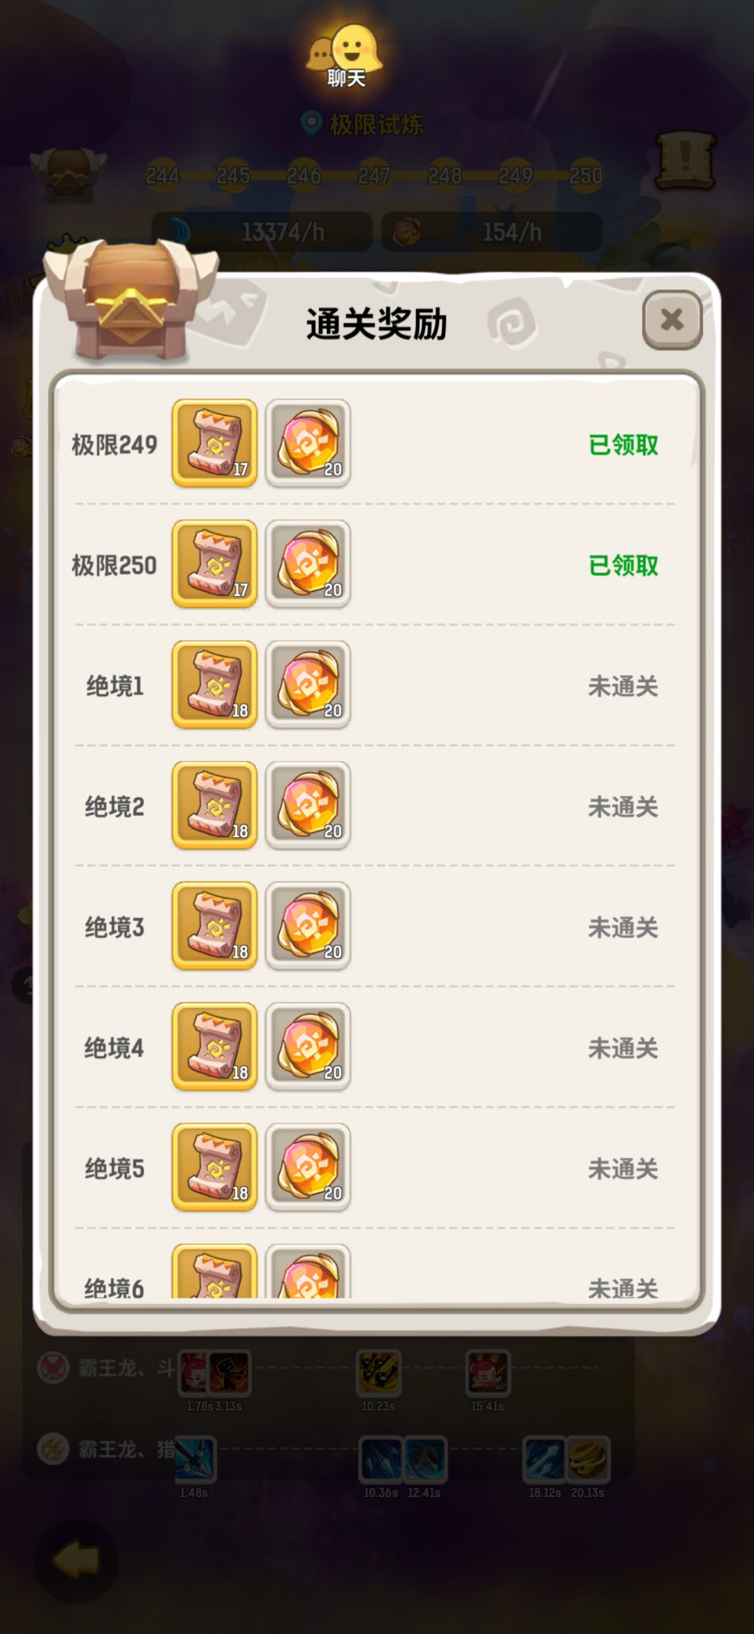
Task: Select the scroll reward icon for 绝境1
Action: click(214, 685)
